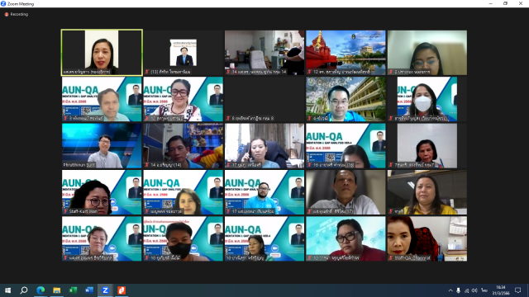Click the Zoom logo in title bar
529x297 pixels.
pyautogui.click(x=3, y=3)
